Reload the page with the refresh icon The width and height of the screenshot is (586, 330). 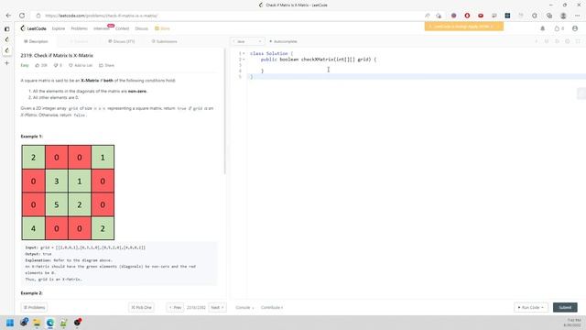[x=22, y=16]
